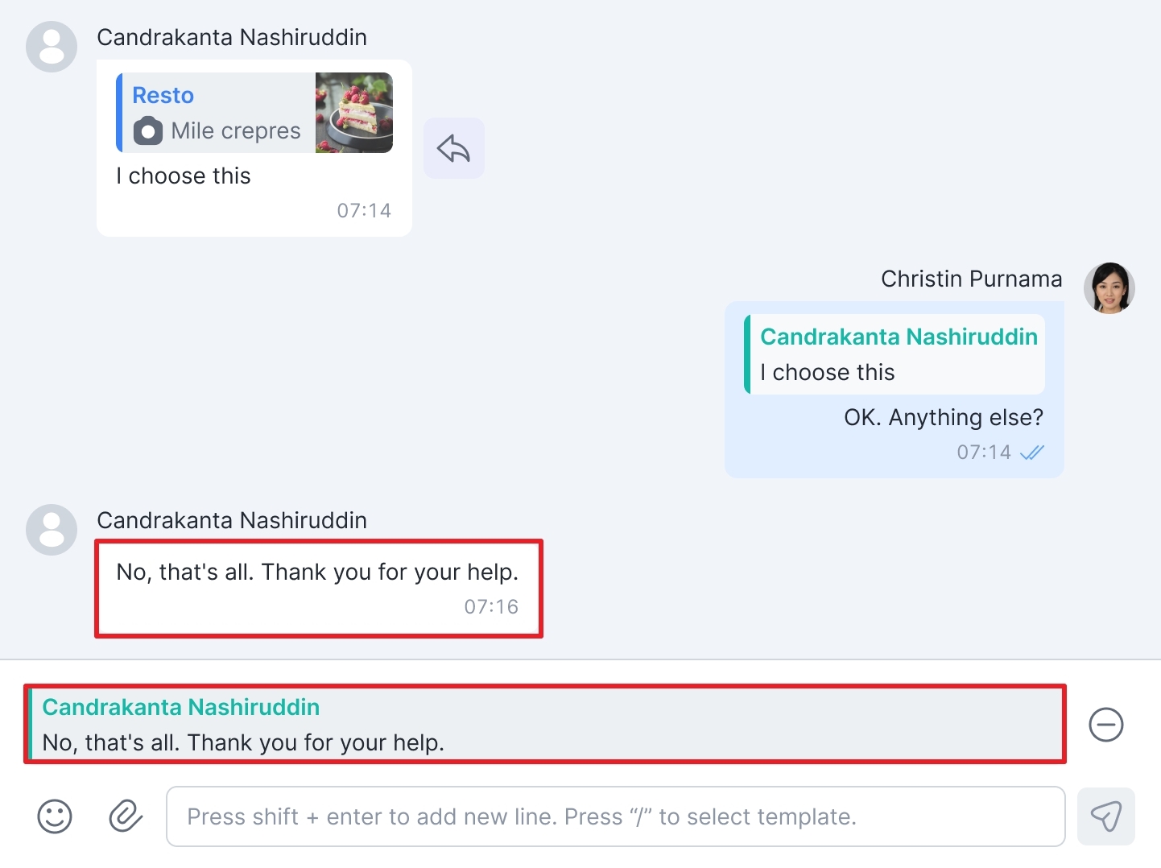Screen dimensions: 1161x868
Task: Open the cake photo thumbnail
Action: coord(353,113)
